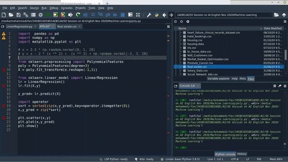Click the warning icon on line 2

click(x=4, y=38)
